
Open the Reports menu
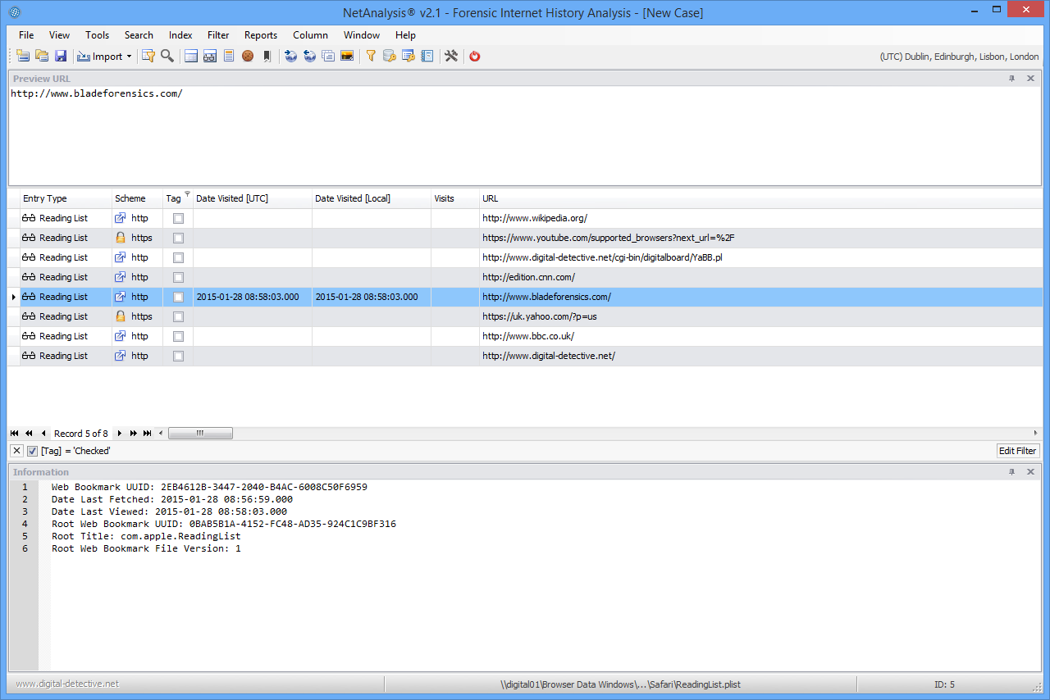pos(261,35)
